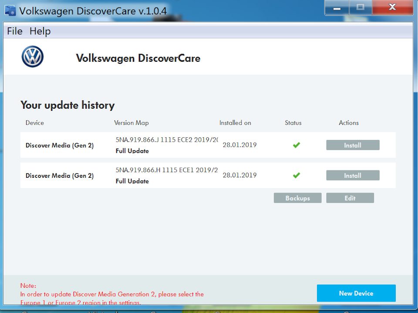This screenshot has height=313, width=418.
Task: Click the Volkswagen logo icon
Action: pos(33,57)
